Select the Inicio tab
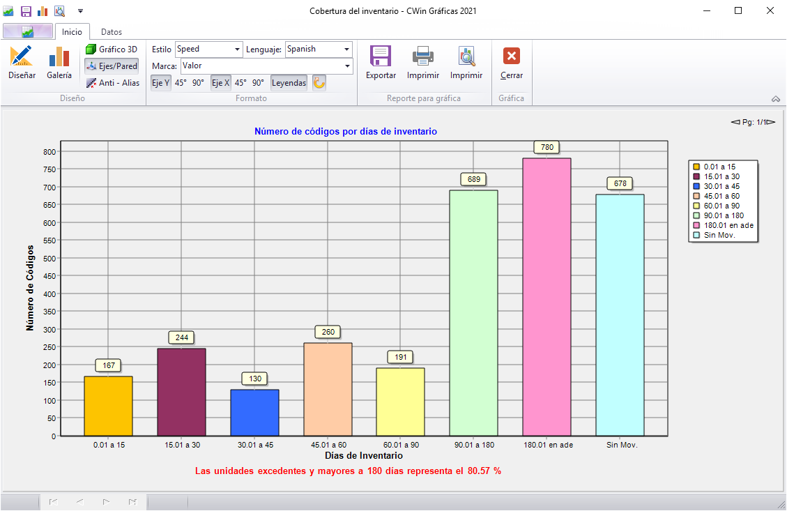The width and height of the screenshot is (787, 511). pyautogui.click(x=74, y=31)
